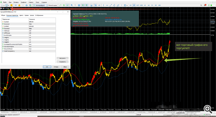The width and height of the screenshot is (216, 117).
Task: Click the tile windows grid icon
Action: (x=79, y=5)
